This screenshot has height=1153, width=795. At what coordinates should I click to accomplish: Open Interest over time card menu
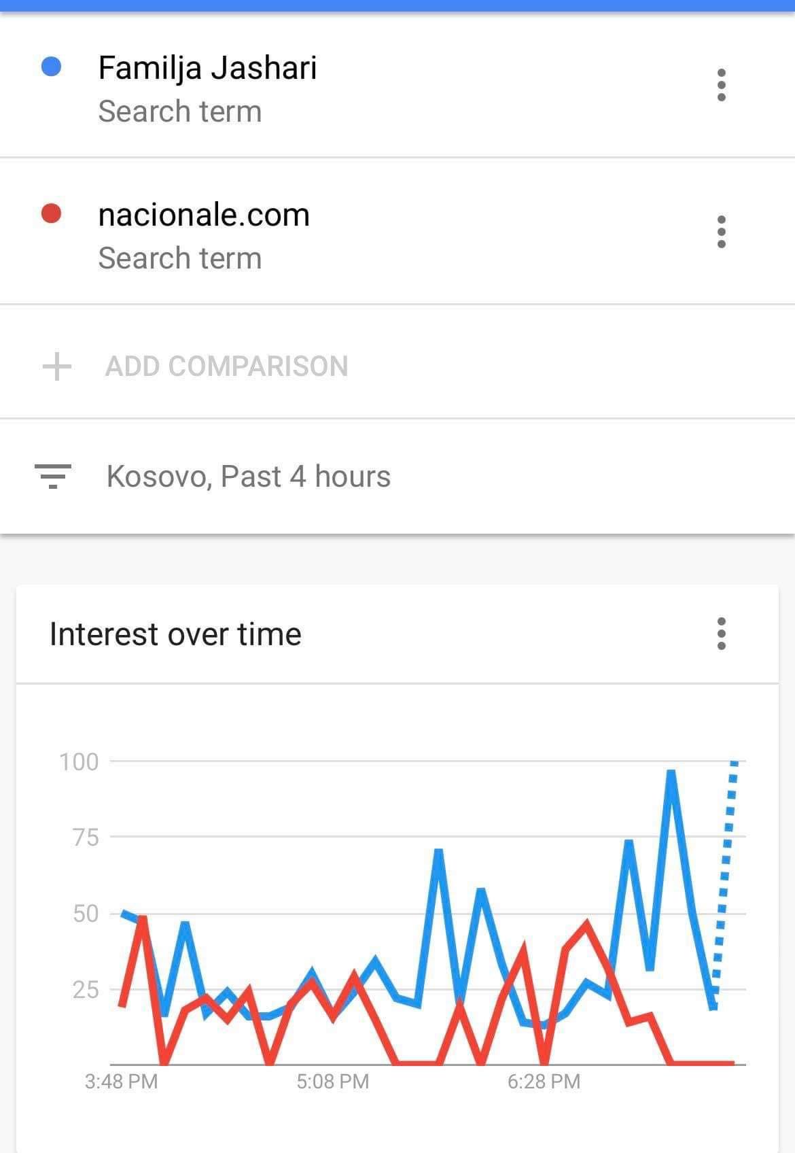pyautogui.click(x=721, y=634)
